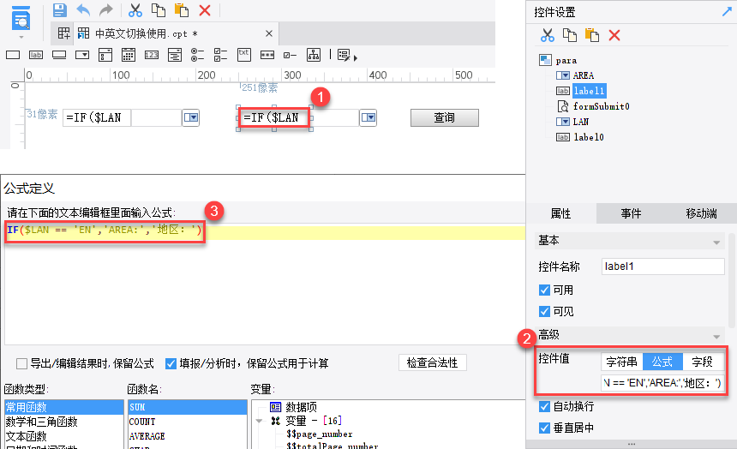Copy using the main toolbar icon
Viewport: 737px width, 449px height.
point(159,10)
